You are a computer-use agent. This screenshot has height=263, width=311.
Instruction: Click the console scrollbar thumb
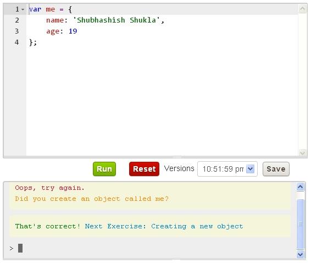coord(301,224)
